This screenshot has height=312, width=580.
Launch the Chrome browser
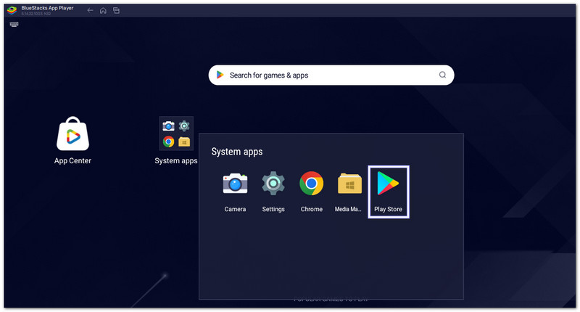pos(312,183)
